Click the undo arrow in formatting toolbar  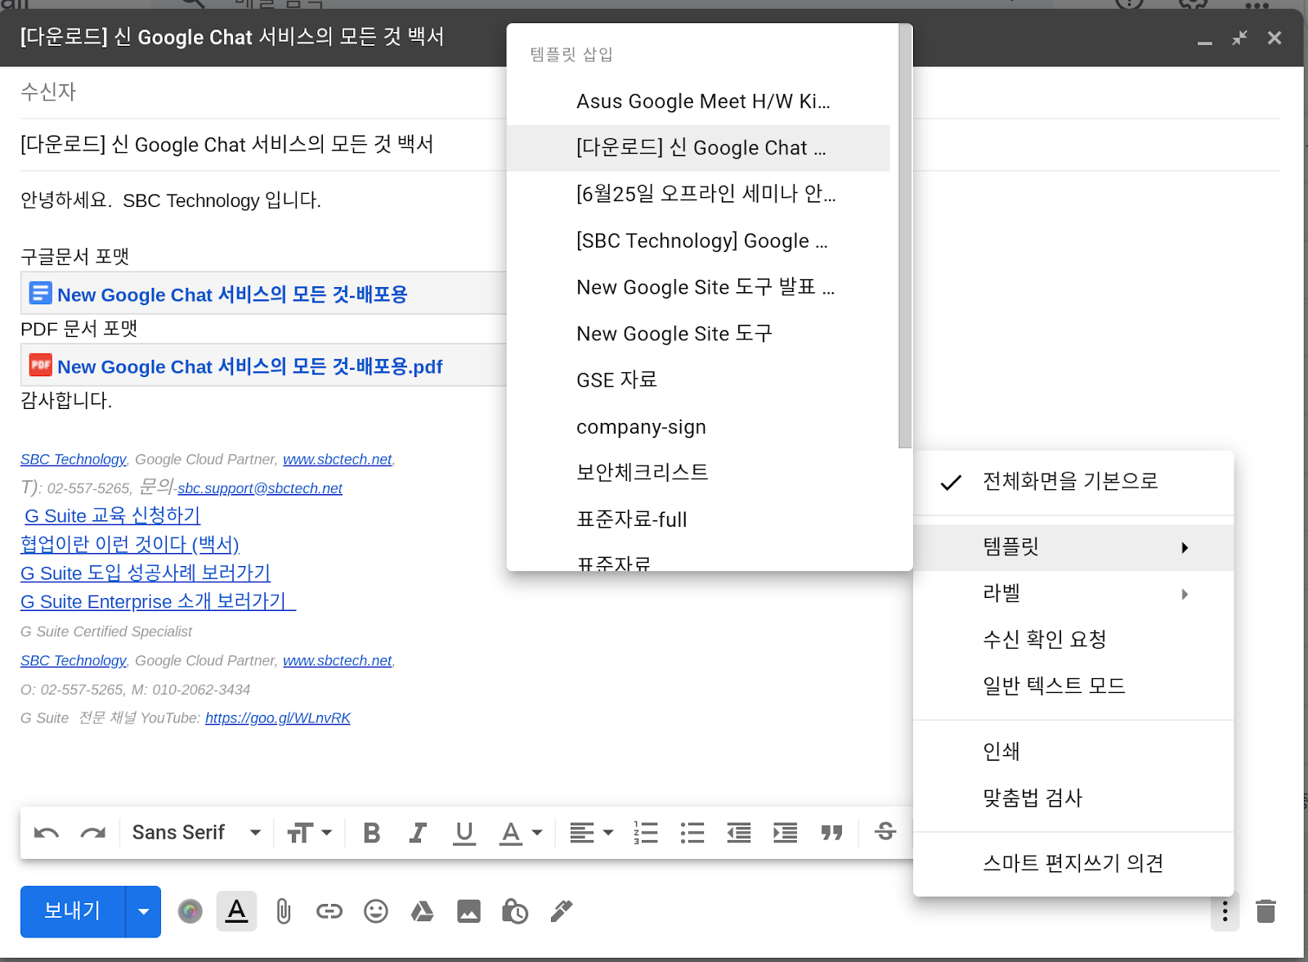(x=47, y=833)
